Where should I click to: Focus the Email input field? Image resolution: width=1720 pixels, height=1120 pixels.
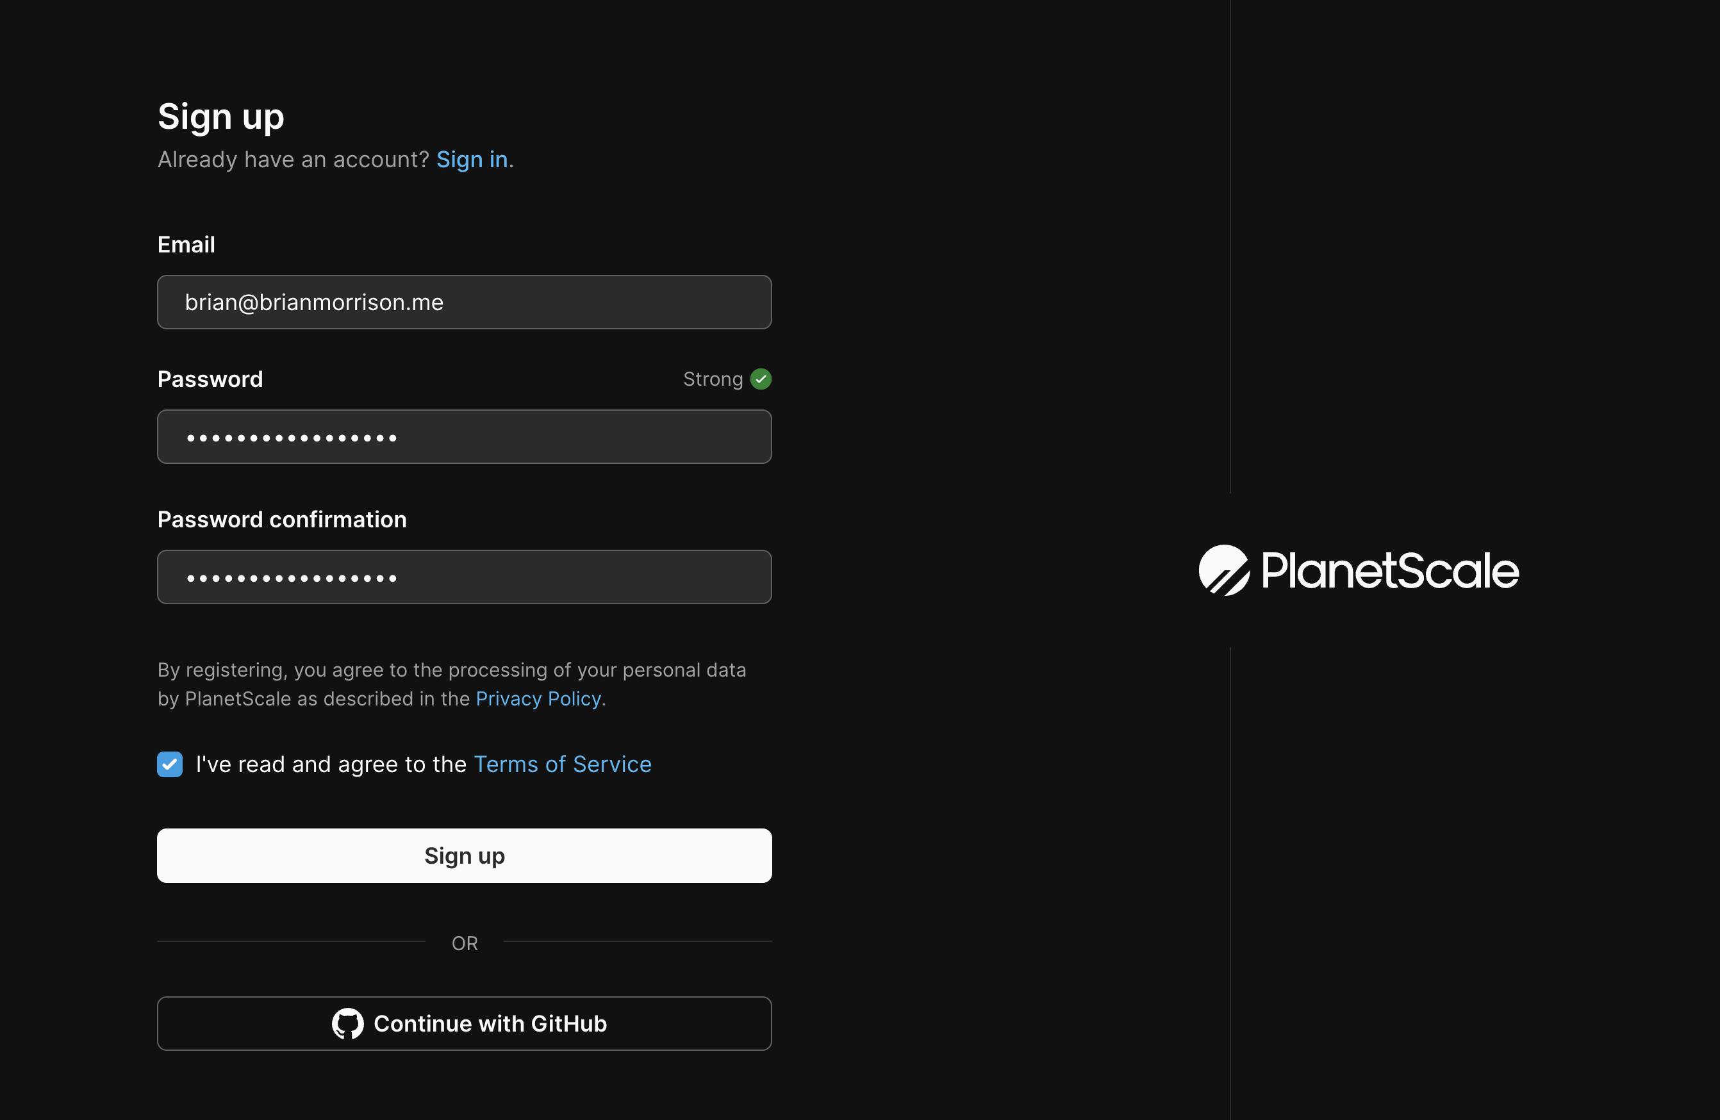coord(464,302)
